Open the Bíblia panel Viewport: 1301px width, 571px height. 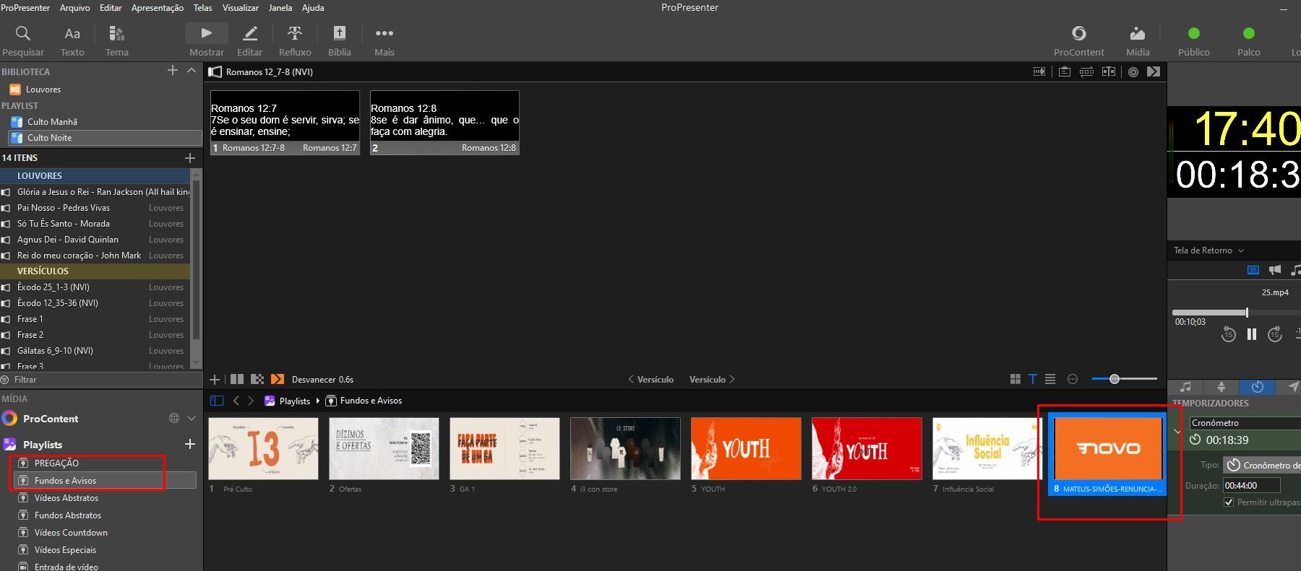(x=339, y=41)
